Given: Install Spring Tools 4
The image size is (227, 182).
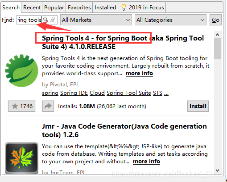Looking at the screenshot, I should click(x=198, y=106).
